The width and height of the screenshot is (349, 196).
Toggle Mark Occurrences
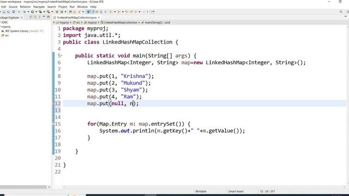coord(93,12)
